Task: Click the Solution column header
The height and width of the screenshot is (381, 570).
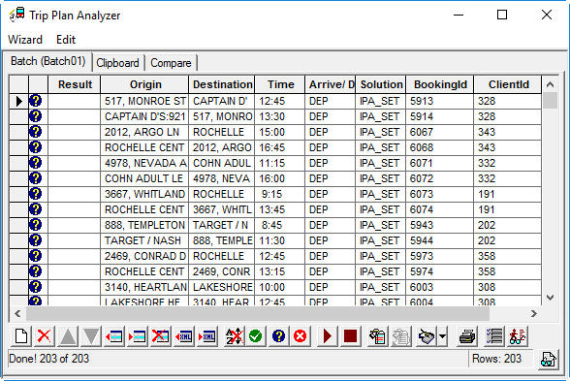Action: pyautogui.click(x=381, y=84)
